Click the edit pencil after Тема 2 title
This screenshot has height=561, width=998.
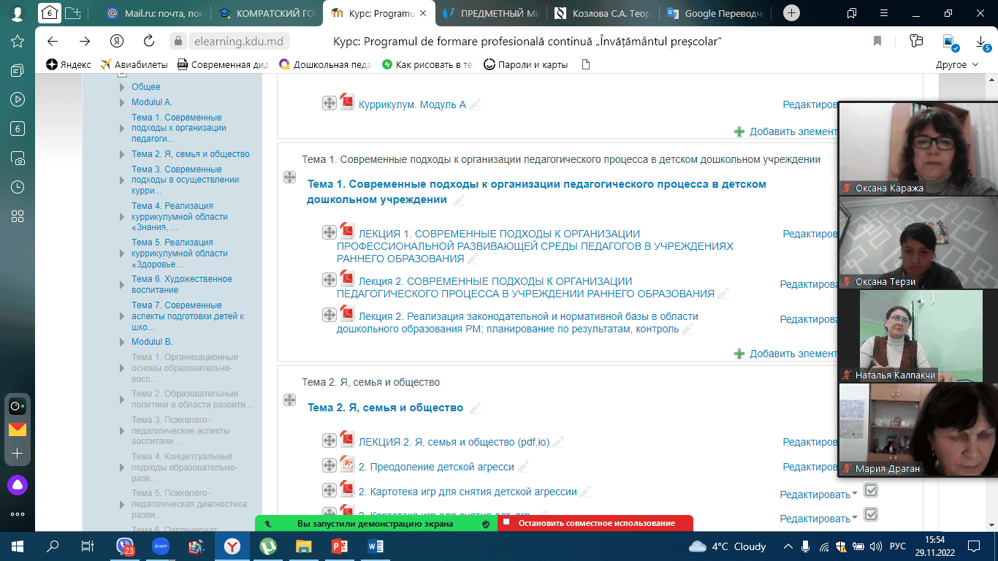[475, 408]
